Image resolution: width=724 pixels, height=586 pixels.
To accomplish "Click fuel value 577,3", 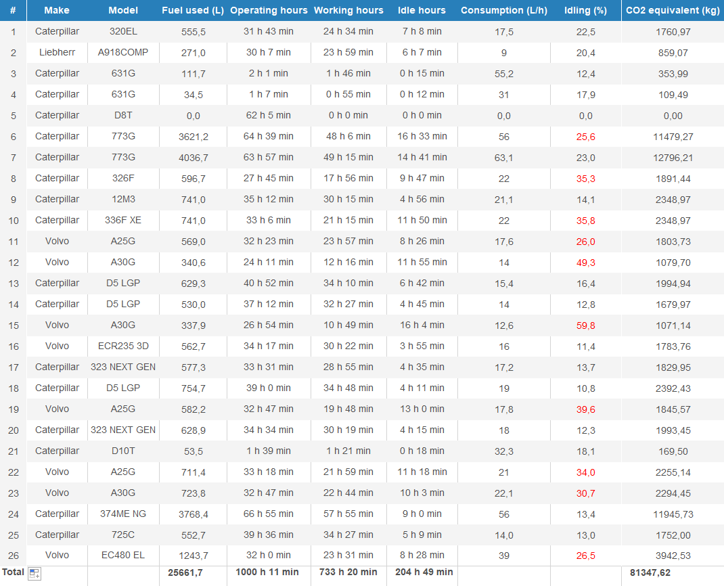I will 194,367.
